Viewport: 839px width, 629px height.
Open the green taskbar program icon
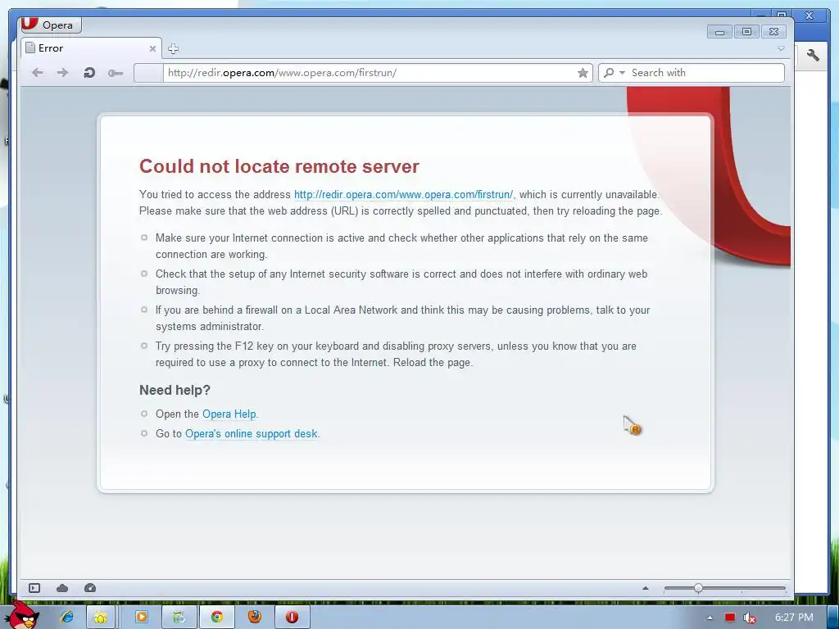click(179, 618)
